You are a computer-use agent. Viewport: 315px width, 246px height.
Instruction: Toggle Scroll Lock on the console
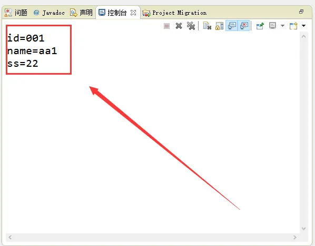[x=219, y=26]
